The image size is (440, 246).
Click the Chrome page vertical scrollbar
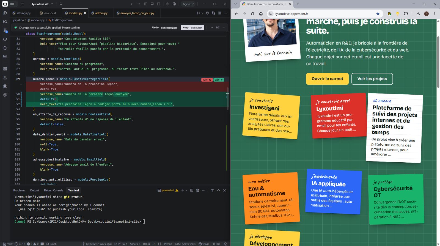coord(438,62)
